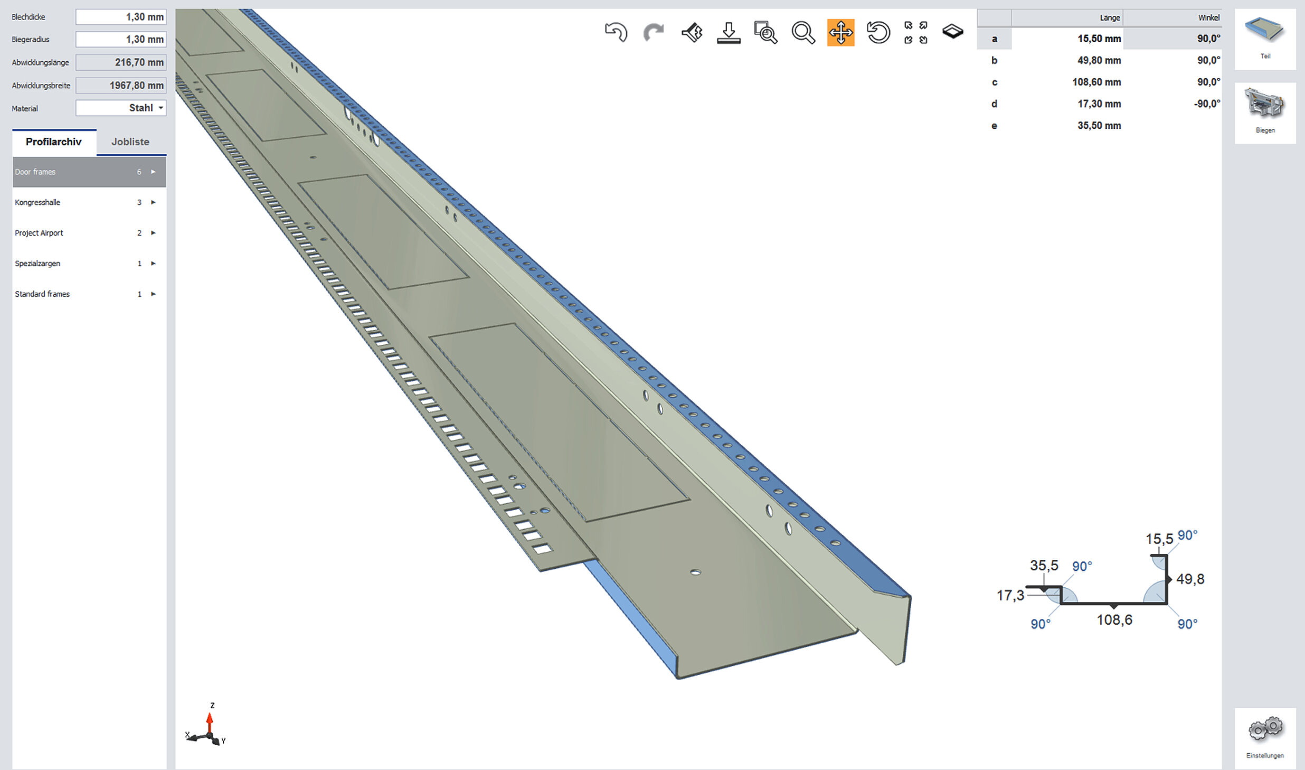Switch to the Jobliste tab
Viewport: 1305px width, 770px height.
click(130, 142)
